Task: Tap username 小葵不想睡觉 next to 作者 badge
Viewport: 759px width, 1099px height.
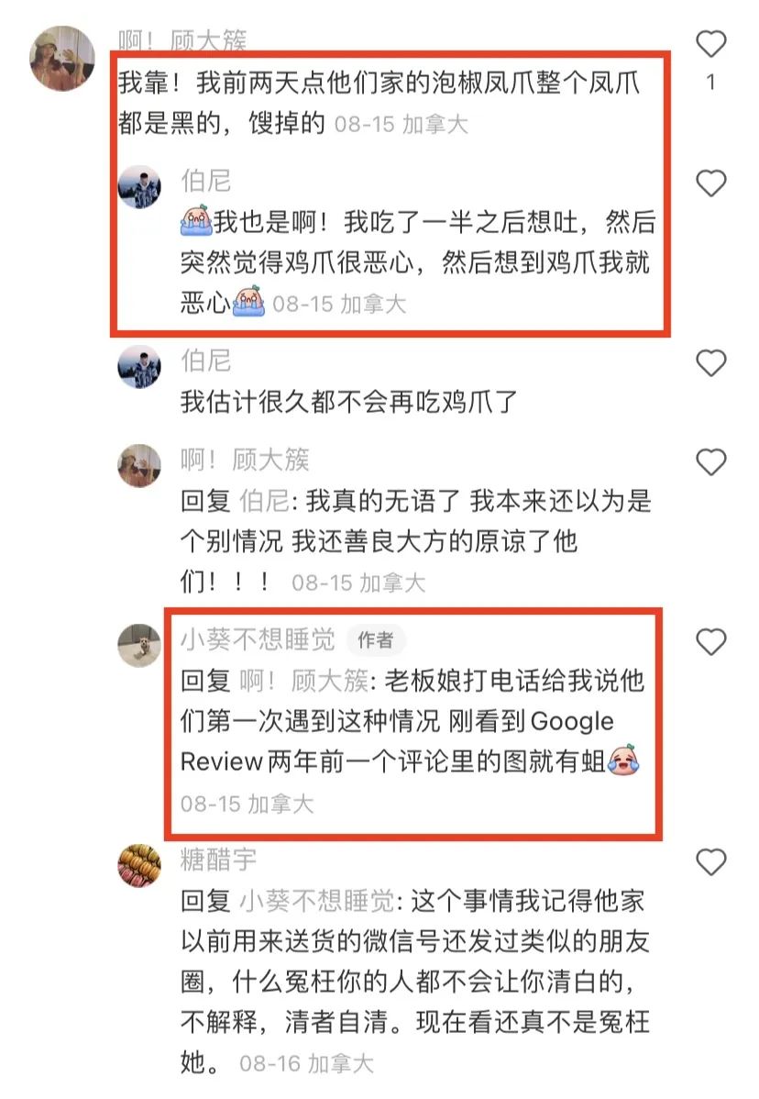Action: 258,639
